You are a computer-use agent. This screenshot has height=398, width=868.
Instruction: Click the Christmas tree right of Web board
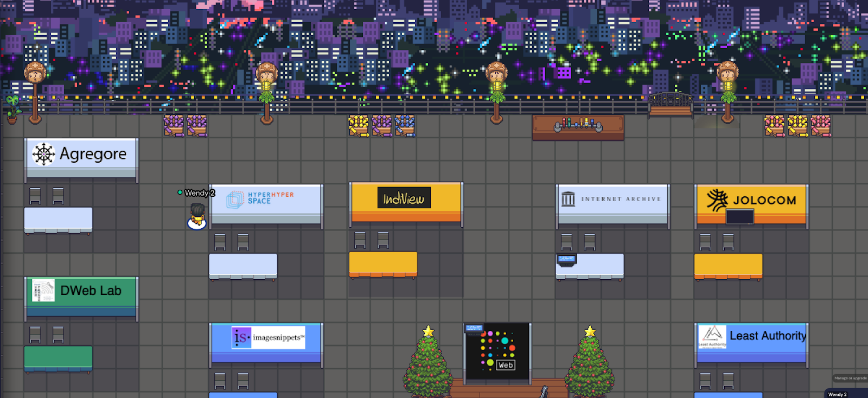coord(590,362)
